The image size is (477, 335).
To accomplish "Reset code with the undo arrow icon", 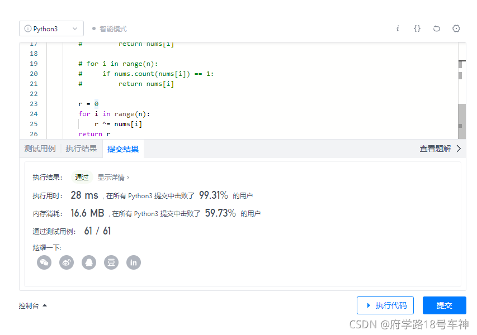I will [x=437, y=28].
